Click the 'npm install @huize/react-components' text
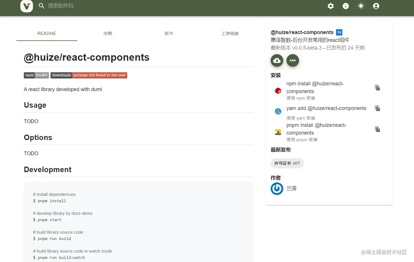This screenshot has width=414, height=262. tap(315, 87)
